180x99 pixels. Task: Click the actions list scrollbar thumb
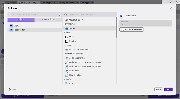(x=117, y=27)
